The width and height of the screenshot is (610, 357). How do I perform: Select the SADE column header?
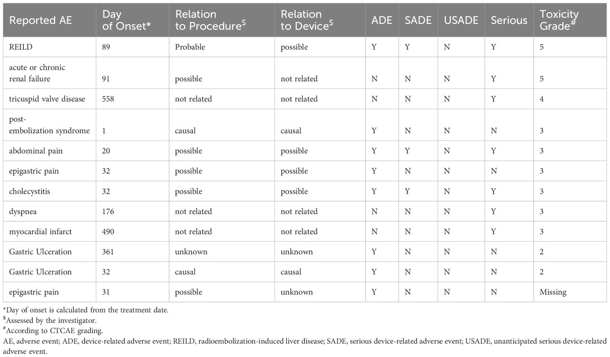[418, 20]
